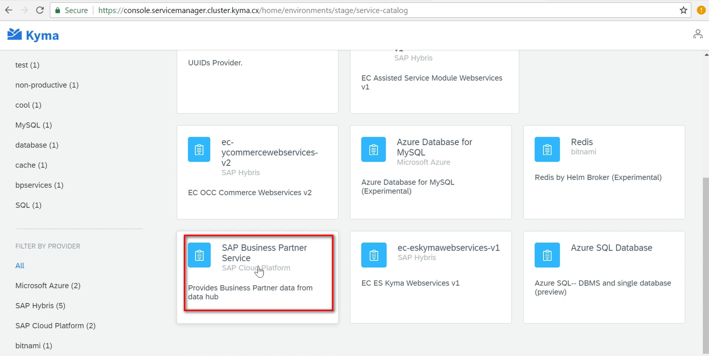Filter by the SQL tag
Viewport: 709px width, 356px height.
pyautogui.click(x=29, y=206)
